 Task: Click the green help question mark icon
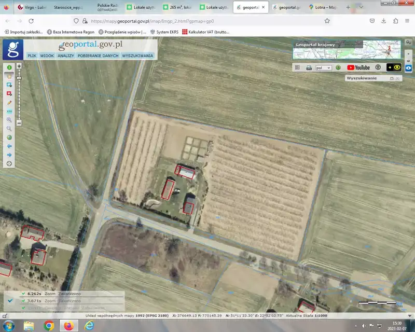tap(338, 67)
